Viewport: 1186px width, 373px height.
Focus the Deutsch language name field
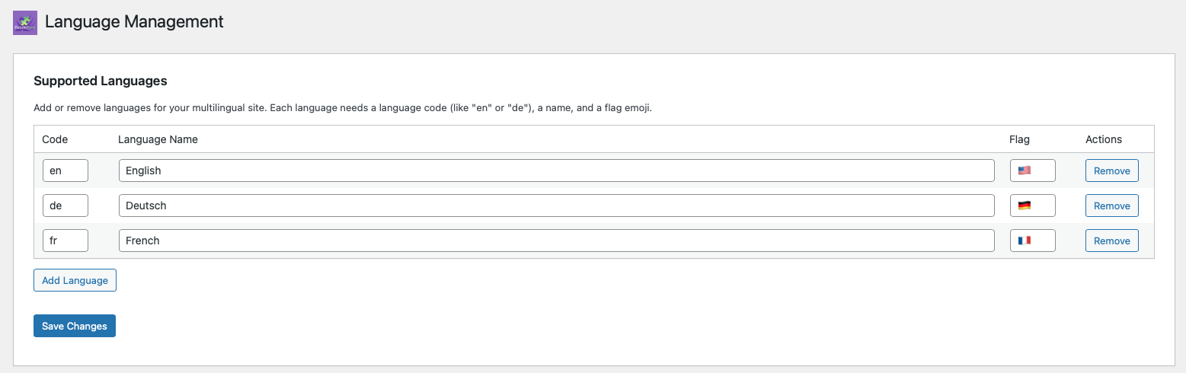[557, 206]
